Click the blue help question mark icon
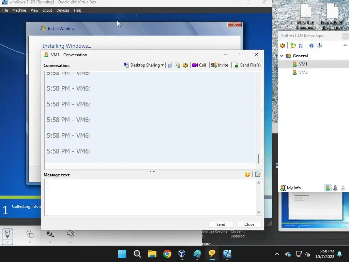Image resolution: width=349 pixels, height=262 pixels. (312, 45)
